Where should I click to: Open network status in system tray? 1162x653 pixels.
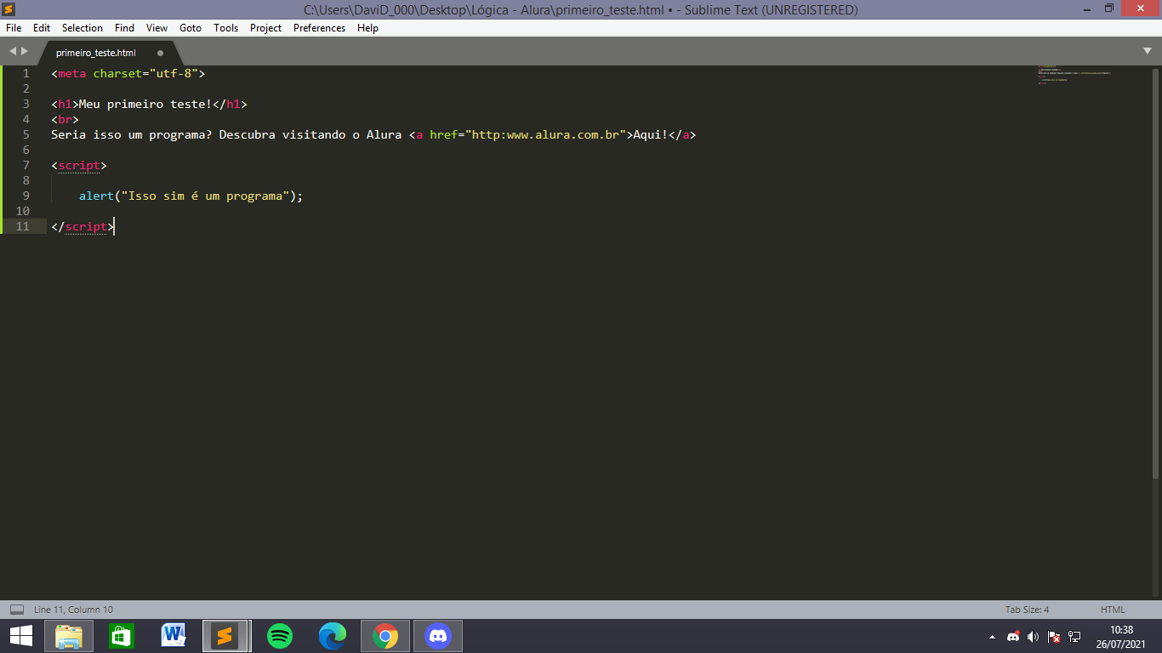click(1074, 636)
